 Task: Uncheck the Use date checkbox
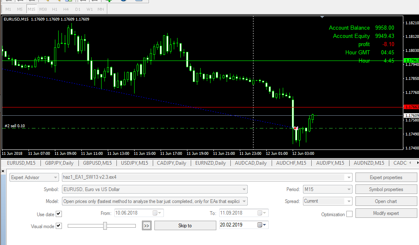(x=59, y=214)
